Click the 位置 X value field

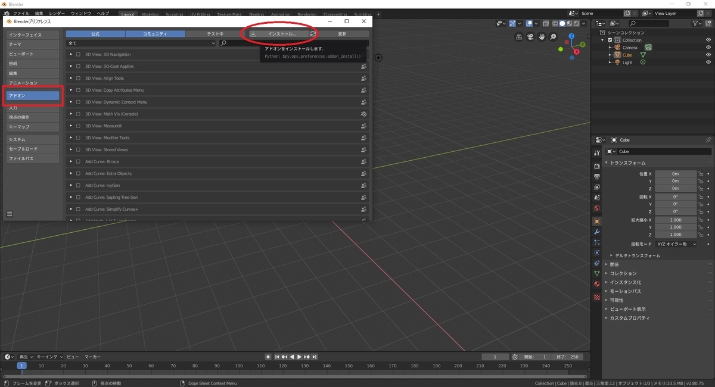coord(676,173)
